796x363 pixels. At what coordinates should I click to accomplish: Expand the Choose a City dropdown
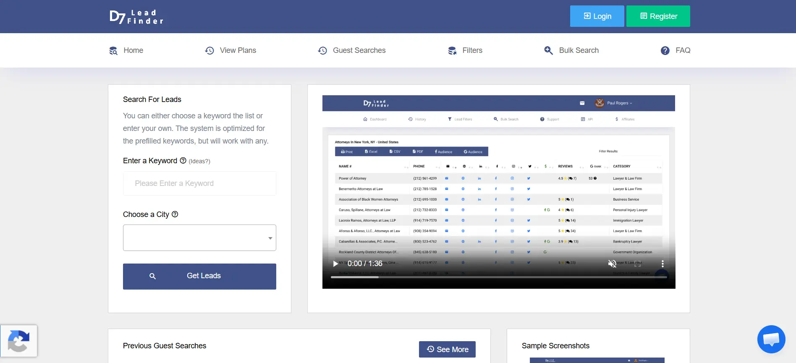tap(199, 238)
